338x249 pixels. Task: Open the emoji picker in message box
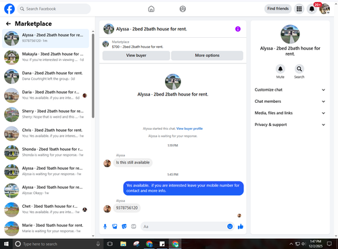tap(230, 226)
